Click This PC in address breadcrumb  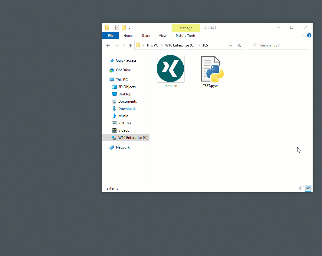tap(152, 45)
